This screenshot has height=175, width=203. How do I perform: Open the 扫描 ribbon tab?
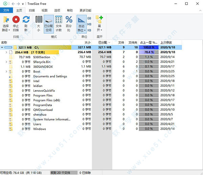pos(31,10)
